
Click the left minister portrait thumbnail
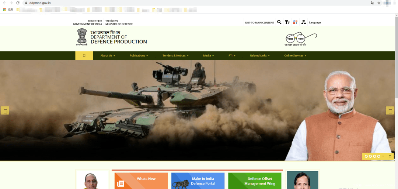(92, 180)
